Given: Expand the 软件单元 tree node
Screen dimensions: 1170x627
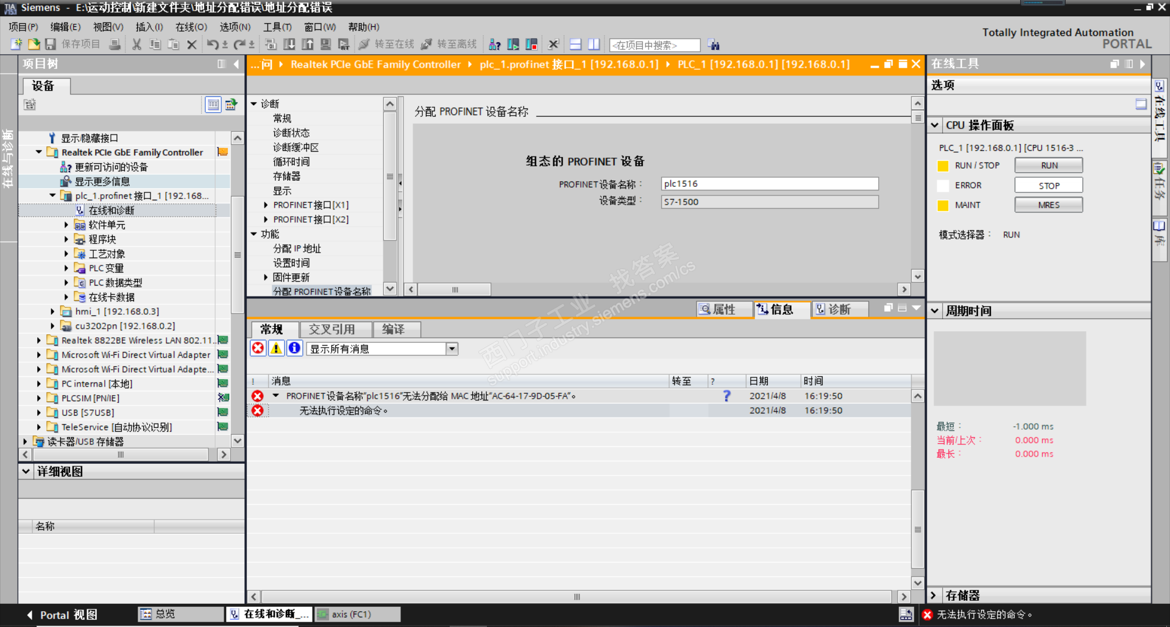Looking at the screenshot, I should click(x=66, y=225).
